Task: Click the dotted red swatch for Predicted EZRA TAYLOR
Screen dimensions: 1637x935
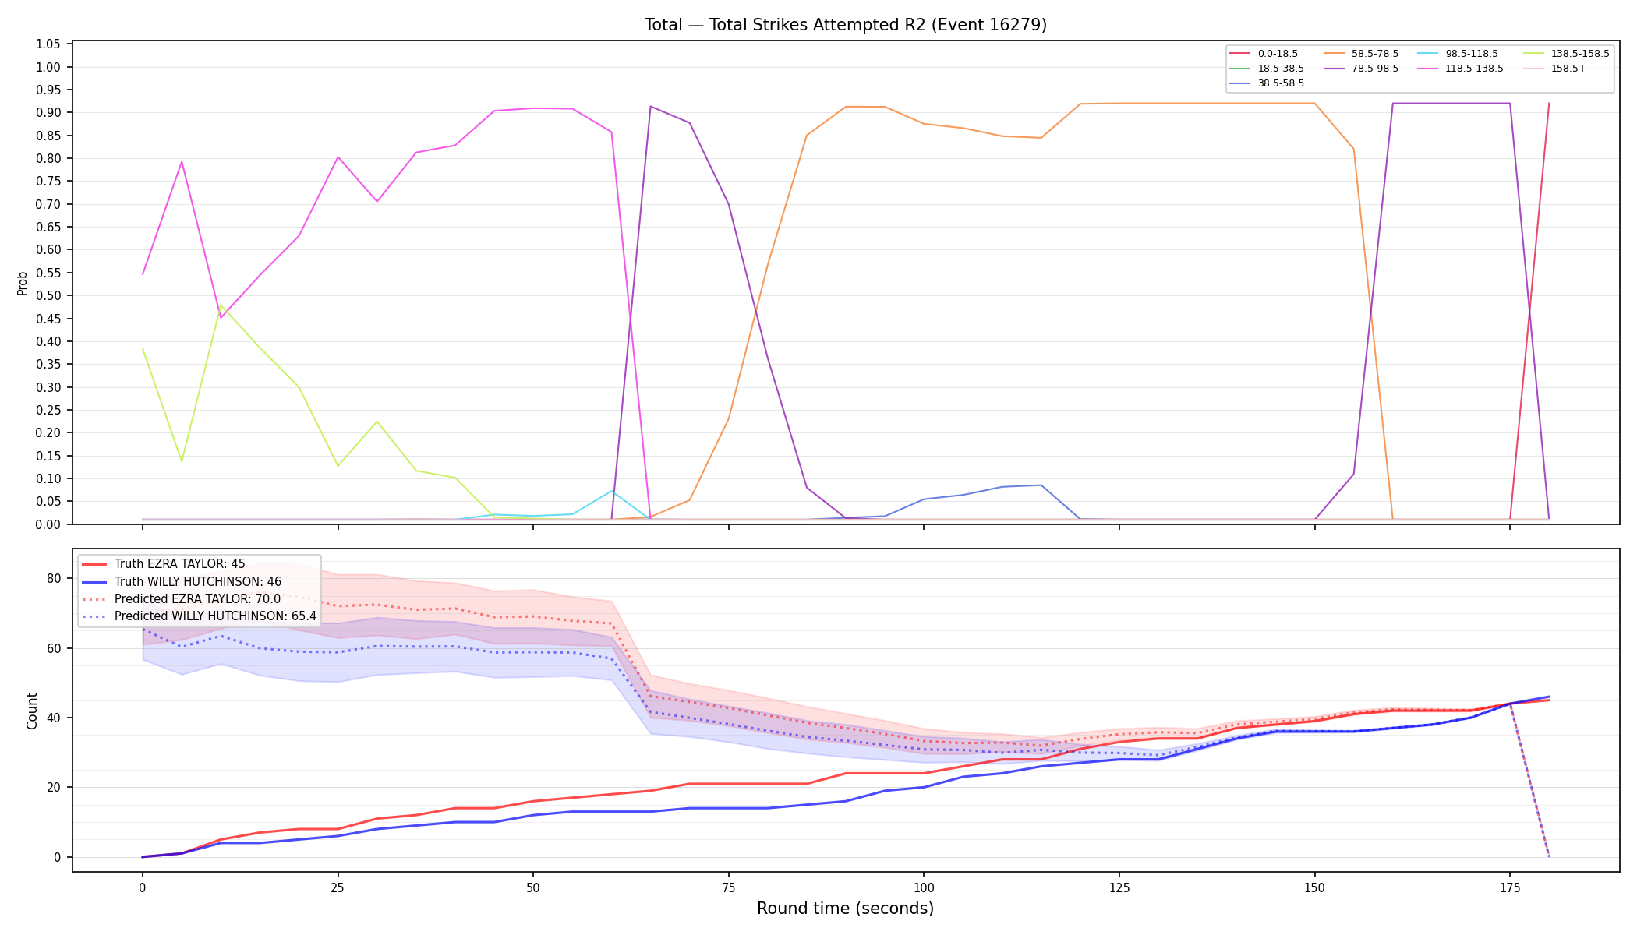Action: (94, 599)
